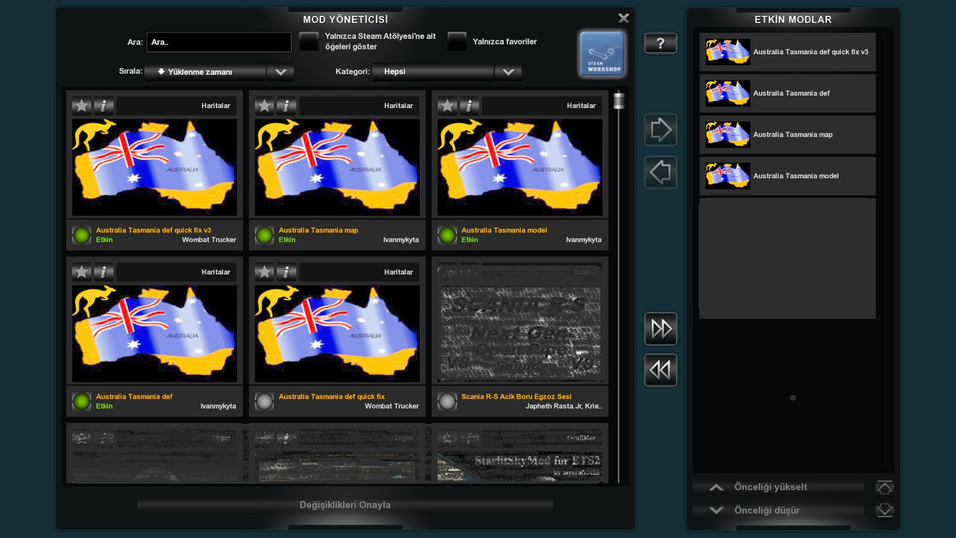Select Australia Tasmania def quick fix v3 in active mods
Viewport: 956px width, 538px height.
(787, 52)
